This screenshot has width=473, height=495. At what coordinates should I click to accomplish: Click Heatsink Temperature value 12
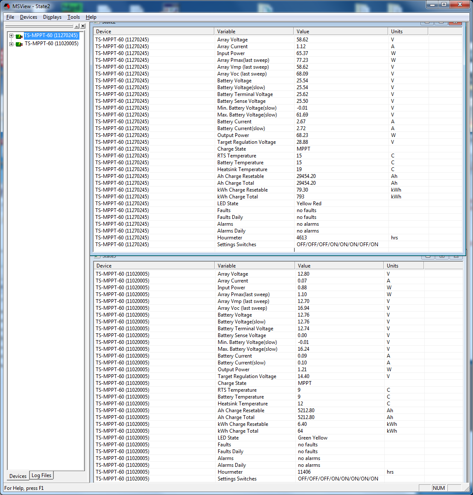coord(300,404)
